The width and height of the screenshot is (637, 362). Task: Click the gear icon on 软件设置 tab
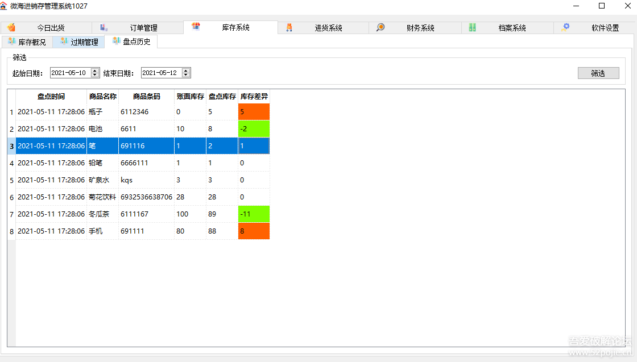click(565, 26)
